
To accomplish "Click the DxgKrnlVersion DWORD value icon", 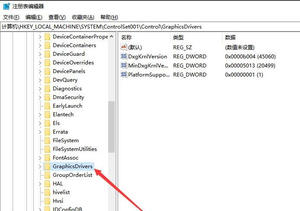I will click(x=124, y=56).
